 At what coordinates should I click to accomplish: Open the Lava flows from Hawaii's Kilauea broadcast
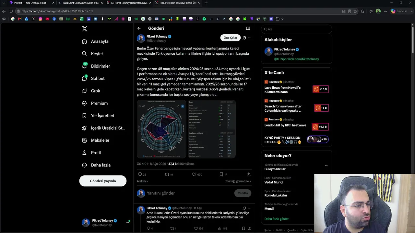point(296,88)
